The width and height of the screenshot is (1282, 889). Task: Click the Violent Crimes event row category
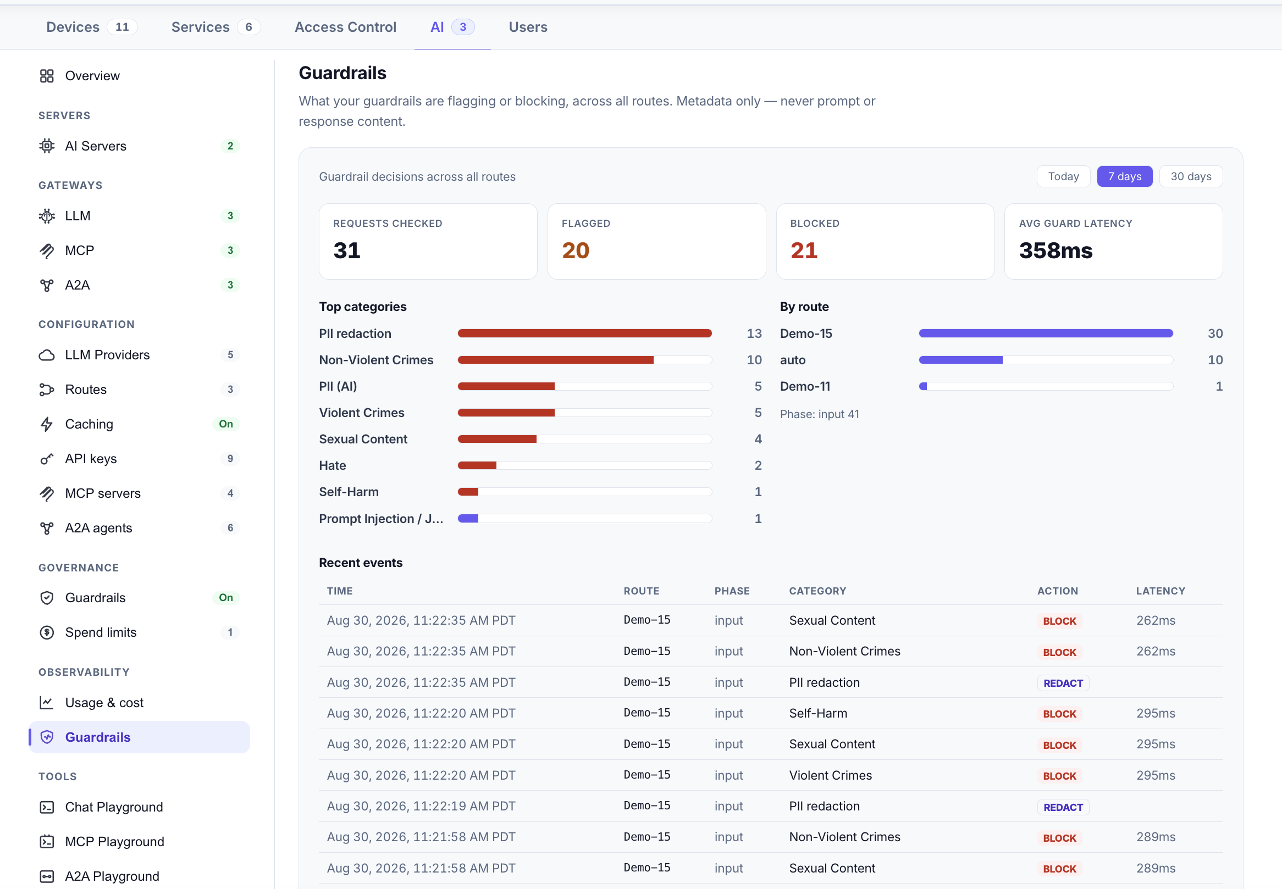tap(830, 775)
